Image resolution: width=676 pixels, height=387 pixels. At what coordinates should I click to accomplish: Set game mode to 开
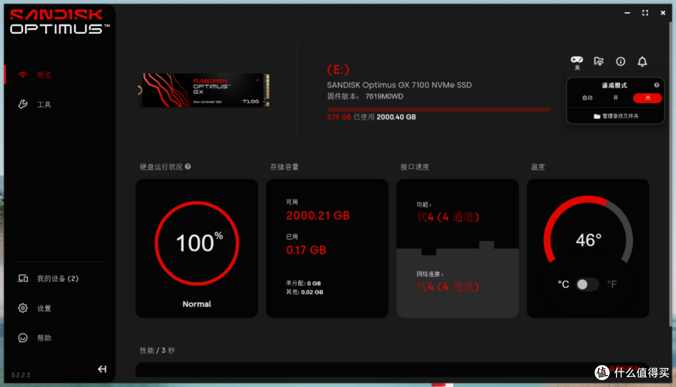pyautogui.click(x=616, y=98)
